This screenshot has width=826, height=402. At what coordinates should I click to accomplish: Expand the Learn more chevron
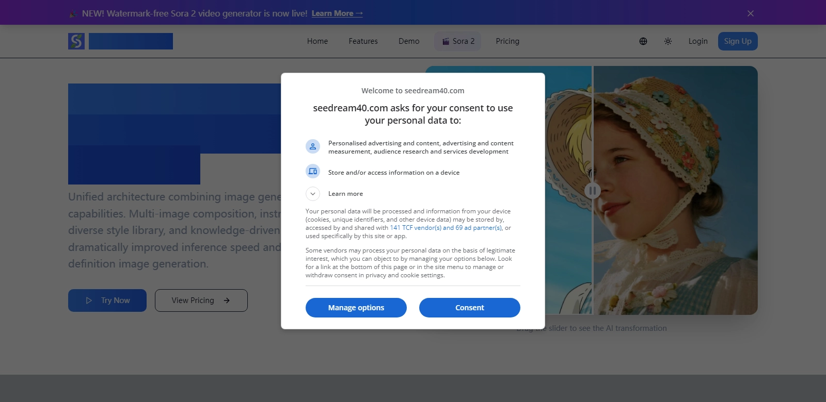(313, 194)
